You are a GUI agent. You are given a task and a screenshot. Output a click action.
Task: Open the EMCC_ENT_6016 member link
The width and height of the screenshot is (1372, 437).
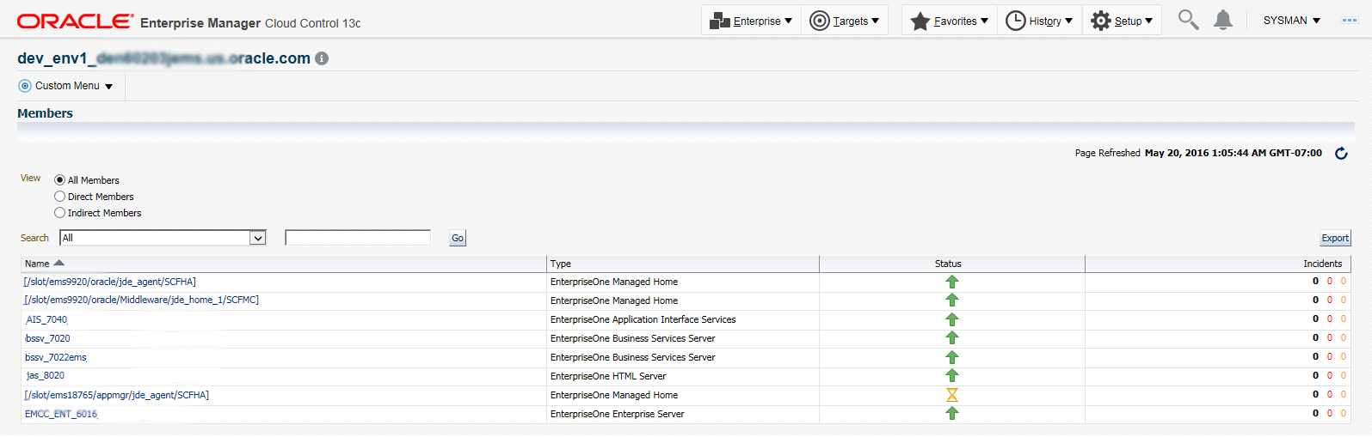click(61, 414)
